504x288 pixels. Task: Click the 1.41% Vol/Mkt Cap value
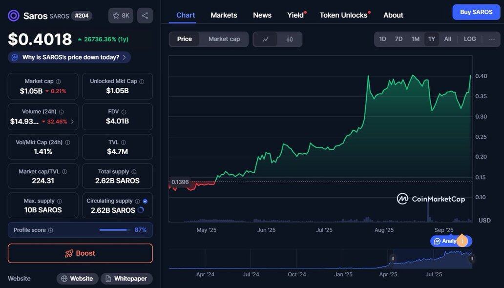[x=43, y=151]
